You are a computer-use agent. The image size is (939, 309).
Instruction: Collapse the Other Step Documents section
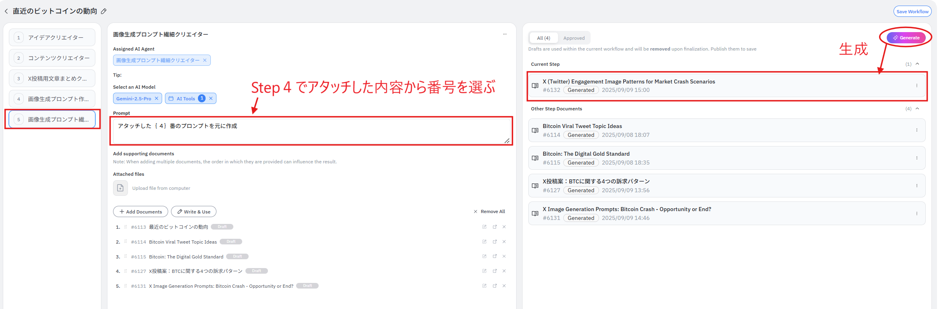pyautogui.click(x=917, y=108)
